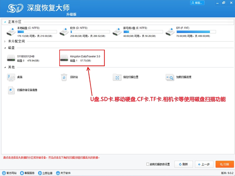Screen dimensions: 235x176
Task: Select the 511BS0512HB disk 0 icon
Action: click(12, 58)
